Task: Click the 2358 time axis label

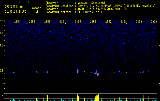Action: coord(124,22)
